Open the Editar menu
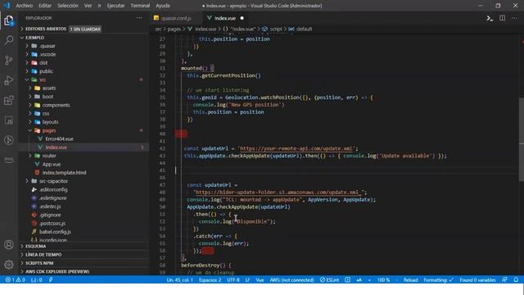524x295 pixels. coord(45,6)
